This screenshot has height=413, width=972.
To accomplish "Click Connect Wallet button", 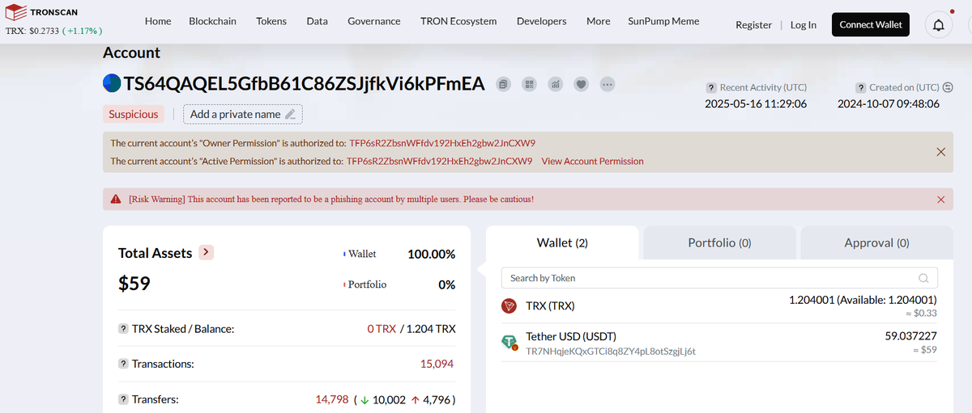I will (x=871, y=25).
